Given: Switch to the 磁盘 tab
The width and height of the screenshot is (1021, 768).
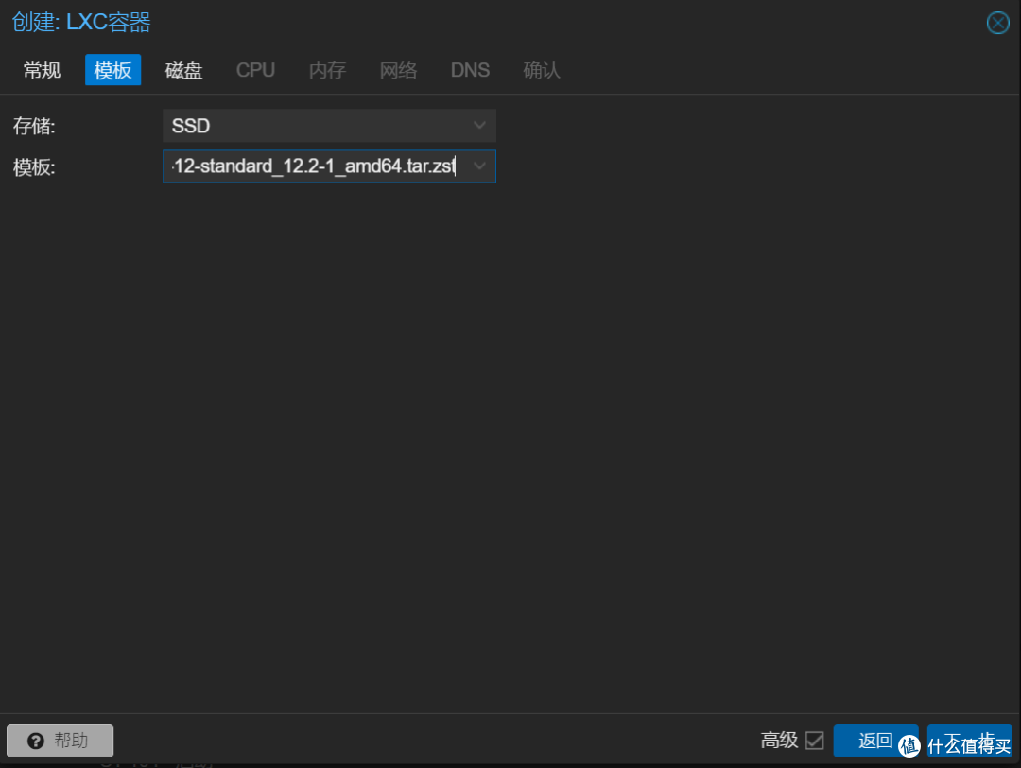Looking at the screenshot, I should pyautogui.click(x=183, y=69).
